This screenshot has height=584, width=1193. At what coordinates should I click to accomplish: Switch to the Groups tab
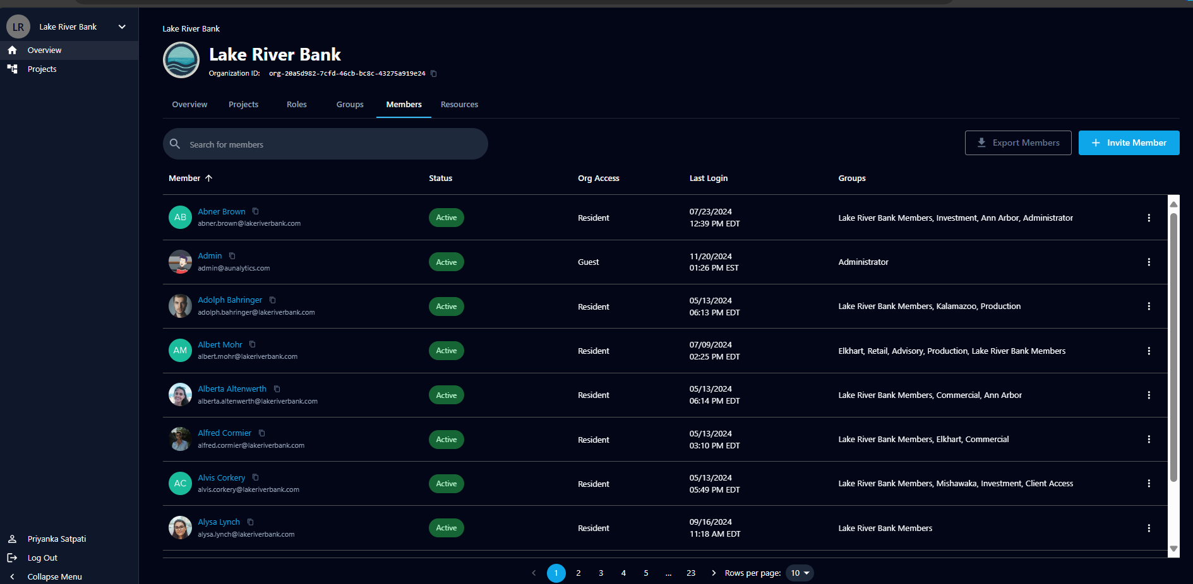pos(350,104)
